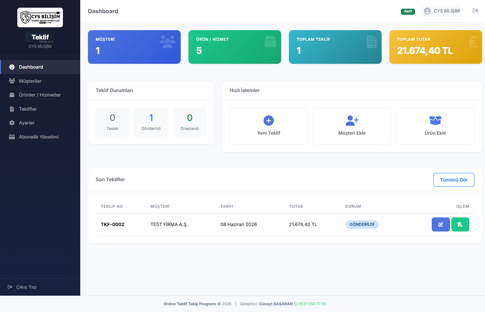485x312 pixels.
Task: Click the Çıkış Yap logout arrow icon
Action: point(10,287)
